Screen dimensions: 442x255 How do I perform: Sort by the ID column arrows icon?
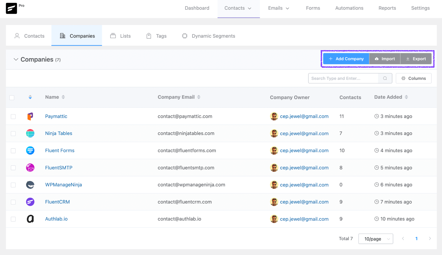point(30,97)
